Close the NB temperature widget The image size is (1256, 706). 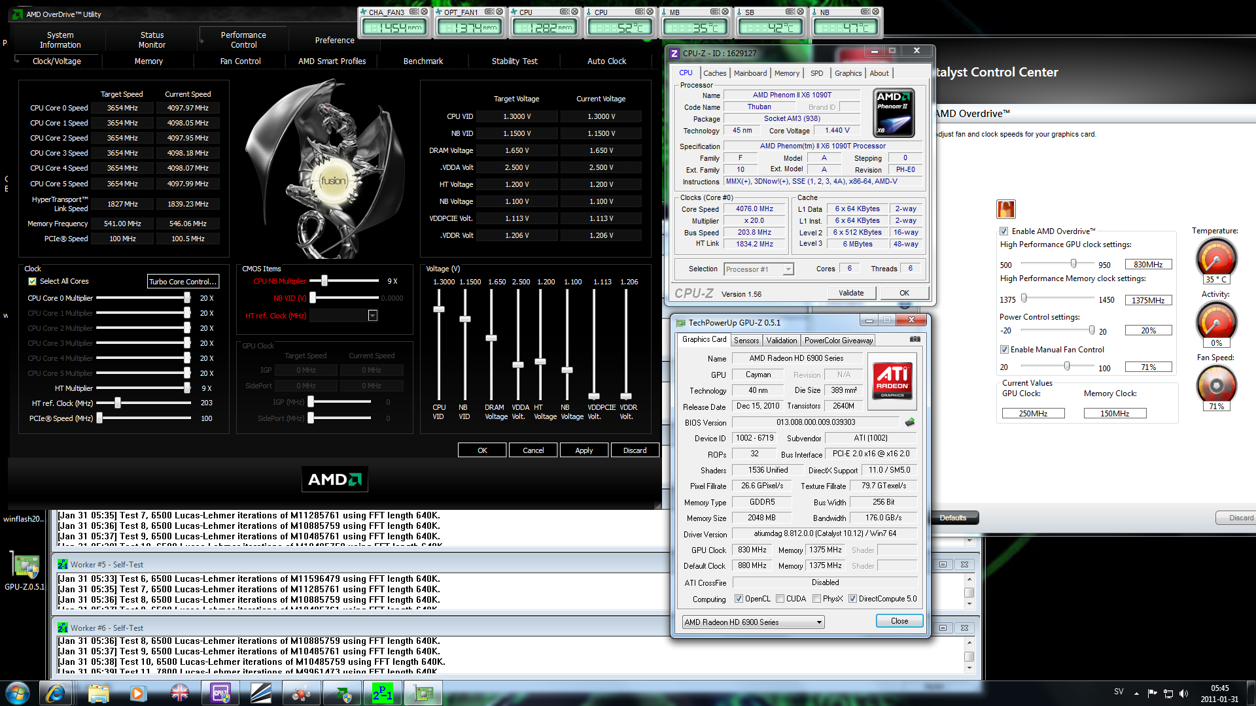pos(875,12)
